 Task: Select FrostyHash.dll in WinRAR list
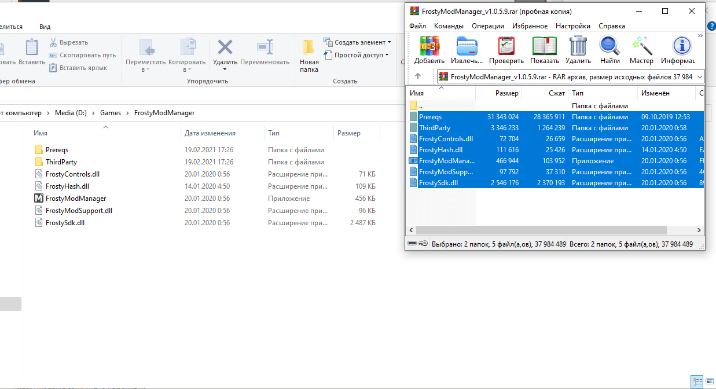click(x=556, y=150)
